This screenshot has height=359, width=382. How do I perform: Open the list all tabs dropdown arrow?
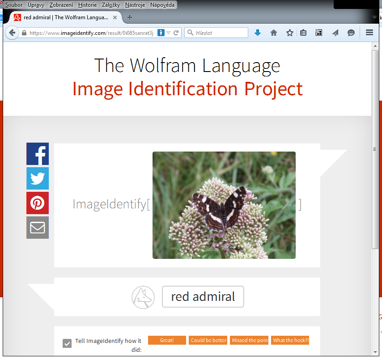point(374,17)
